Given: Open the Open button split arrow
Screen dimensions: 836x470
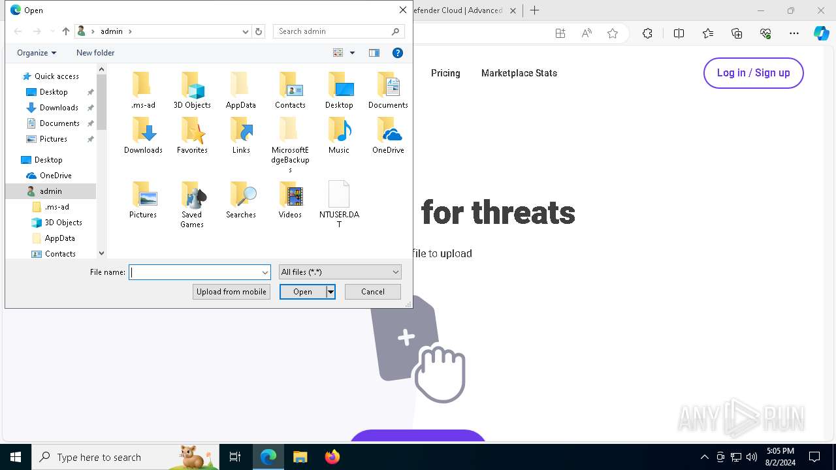Looking at the screenshot, I should tap(331, 292).
